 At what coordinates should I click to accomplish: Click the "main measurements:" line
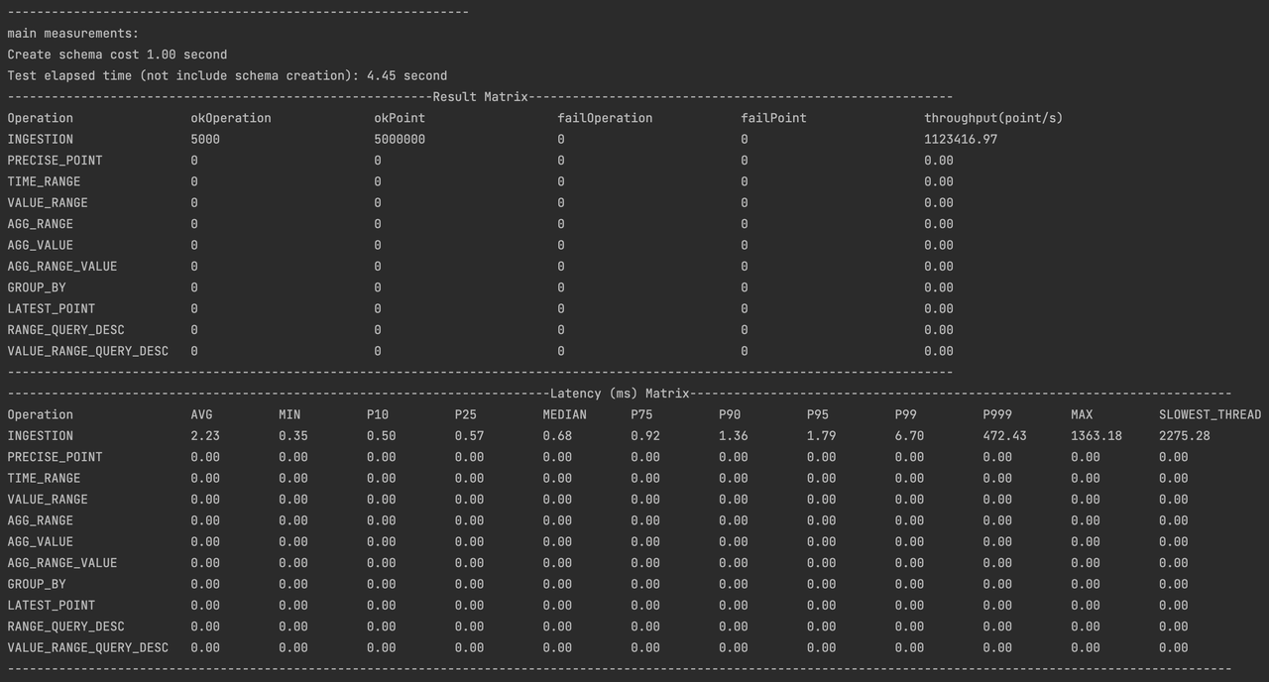[73, 34]
